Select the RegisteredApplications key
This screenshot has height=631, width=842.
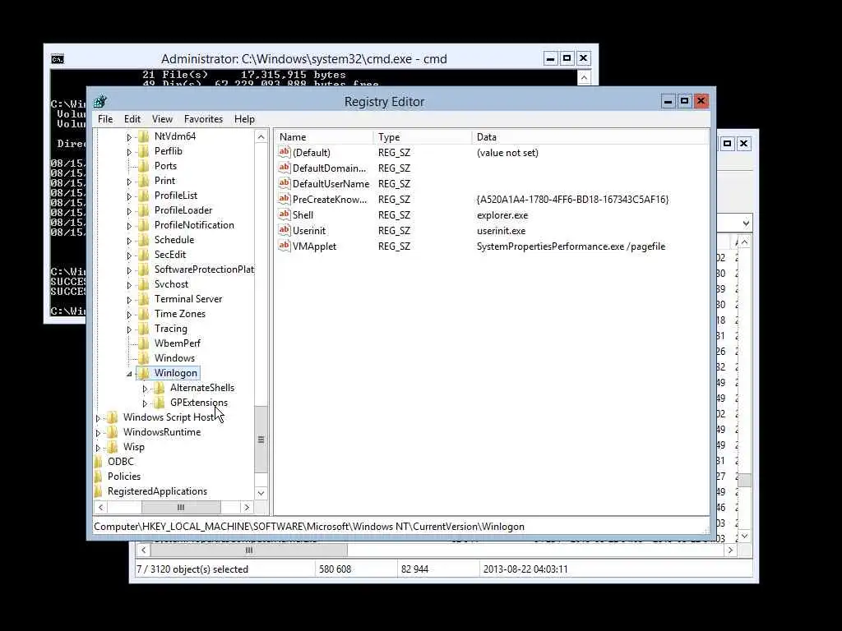157,491
